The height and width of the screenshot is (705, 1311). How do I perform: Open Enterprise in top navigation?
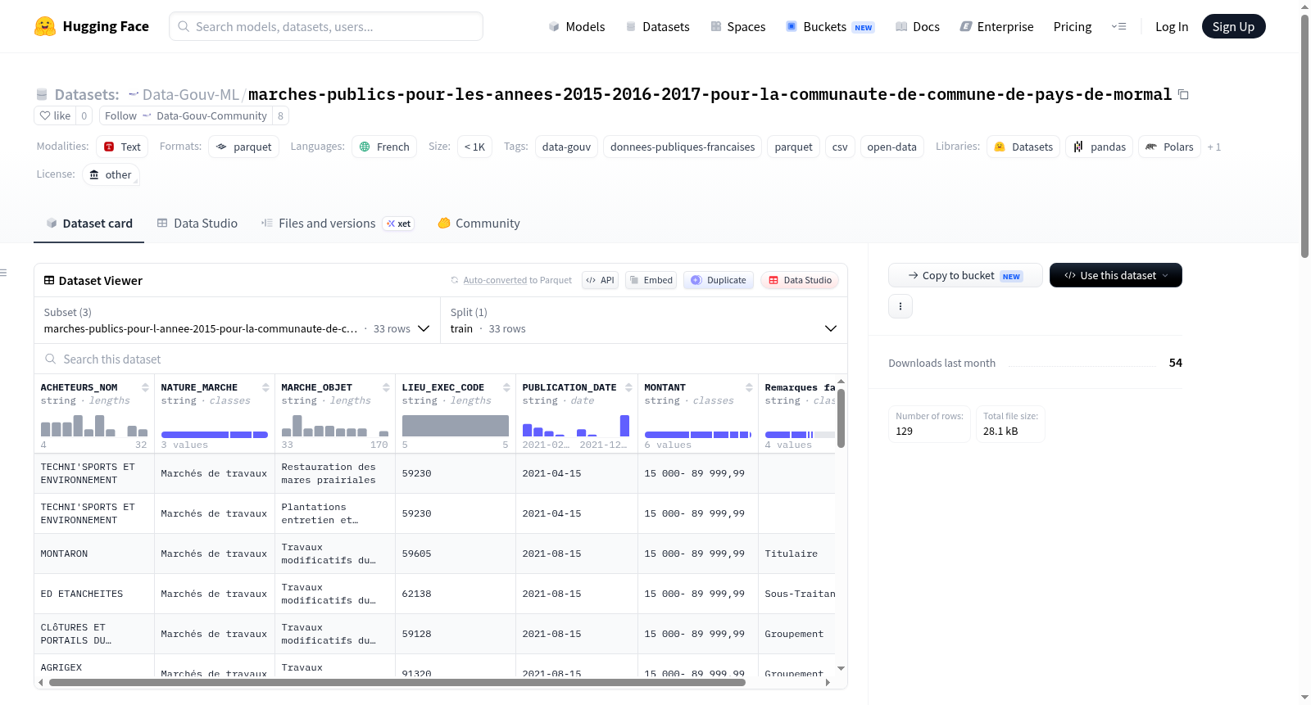click(x=997, y=26)
